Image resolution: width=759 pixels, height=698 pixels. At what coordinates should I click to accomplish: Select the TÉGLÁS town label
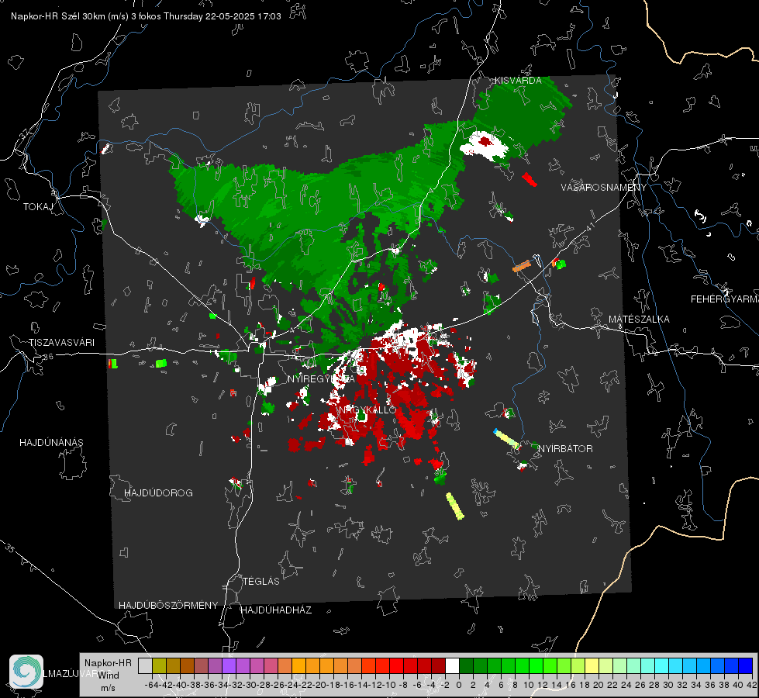coord(261,581)
